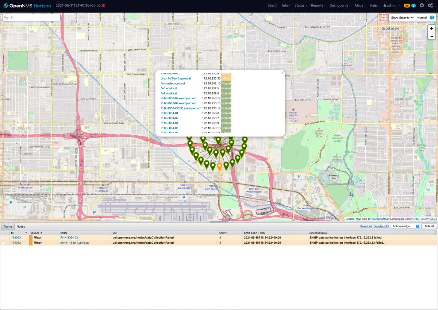The height and width of the screenshot is (310, 438).
Task: Switch to the Nodes tab
Action: click(x=20, y=226)
